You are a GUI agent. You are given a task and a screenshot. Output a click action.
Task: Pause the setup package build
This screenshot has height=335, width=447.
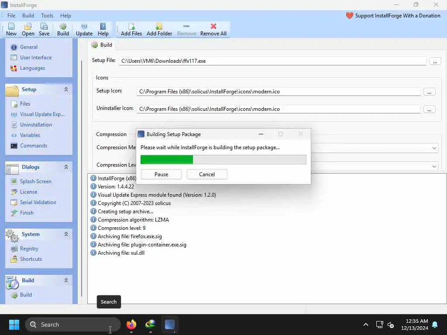[162, 174]
